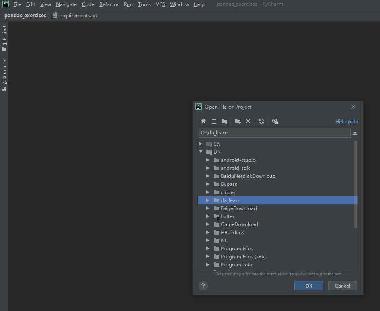The height and width of the screenshot is (311, 380).
Task: Click the path input field
Action: (x=274, y=133)
